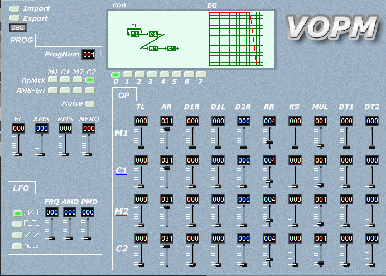
Task: Enable AMS-En for operator C1
Action: (x=65, y=91)
